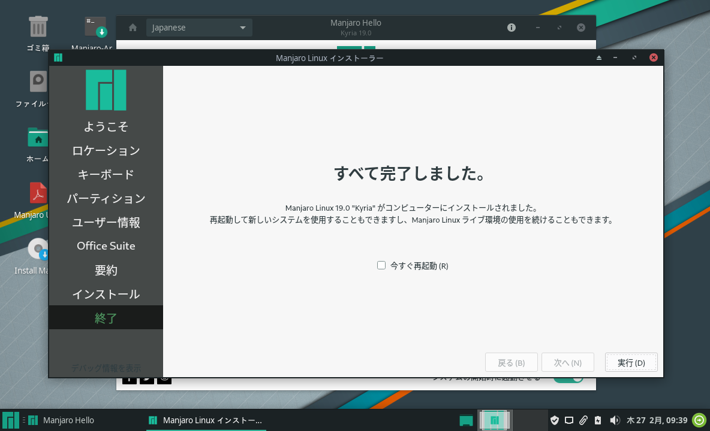710x431 pixels.
Task: Click デバッグ情報を表示 link in sidebar
Action: point(106,368)
